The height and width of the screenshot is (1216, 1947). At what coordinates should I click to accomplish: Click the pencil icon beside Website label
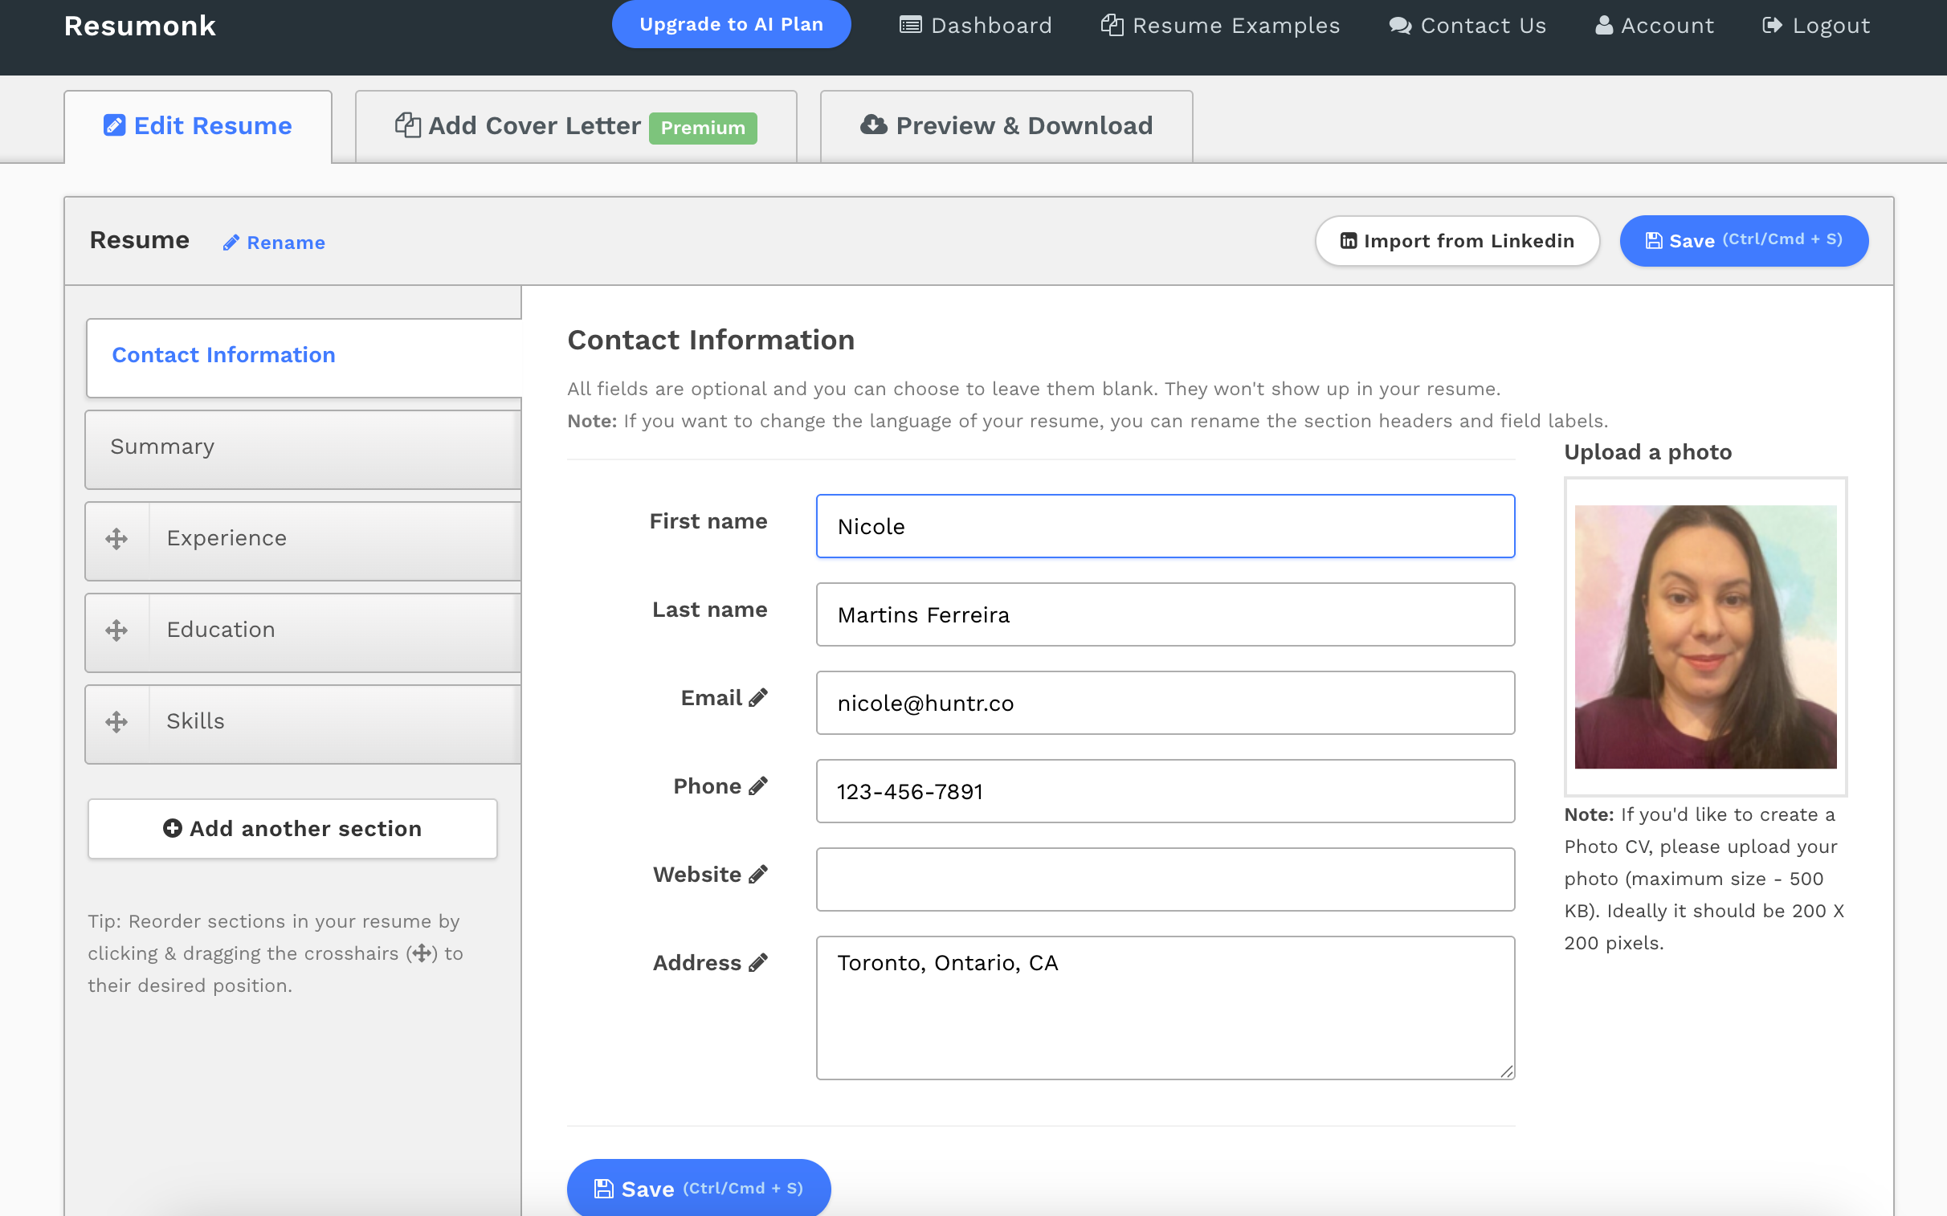[757, 875]
